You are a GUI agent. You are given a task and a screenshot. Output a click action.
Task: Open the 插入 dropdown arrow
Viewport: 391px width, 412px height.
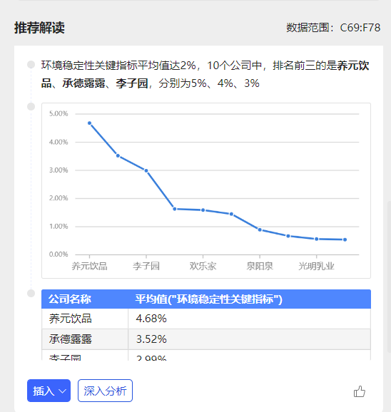(62, 391)
